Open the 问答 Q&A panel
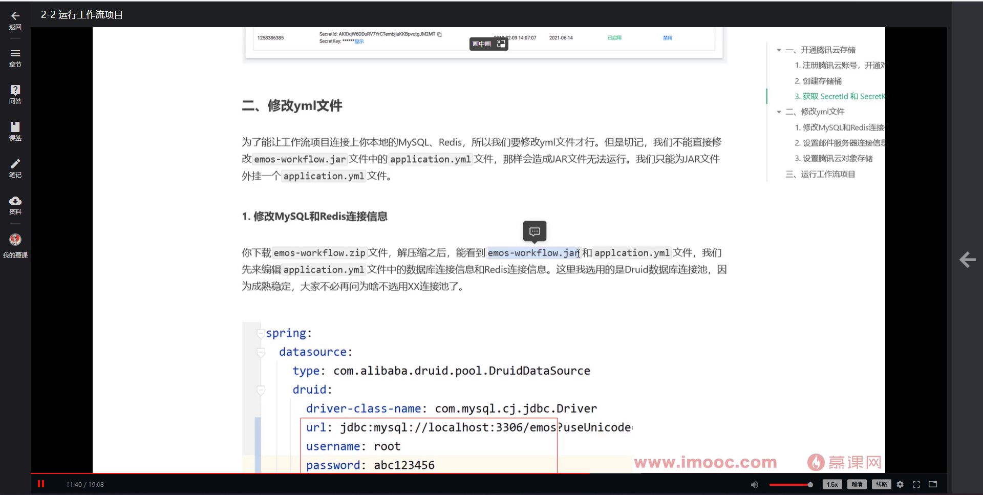Viewport: 983px width, 495px height. click(15, 95)
